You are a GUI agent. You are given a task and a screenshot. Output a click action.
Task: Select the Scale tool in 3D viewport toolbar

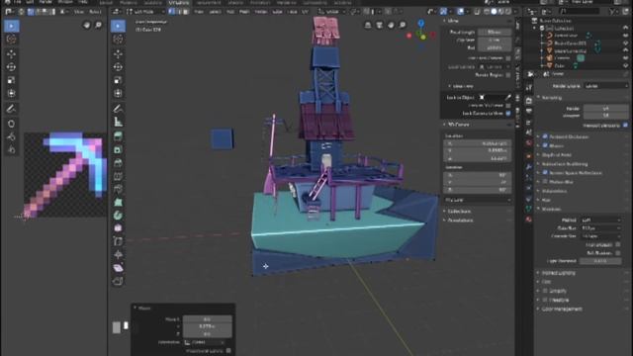click(x=118, y=80)
